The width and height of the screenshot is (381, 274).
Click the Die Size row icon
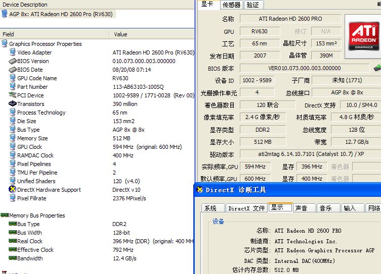pos(12,121)
